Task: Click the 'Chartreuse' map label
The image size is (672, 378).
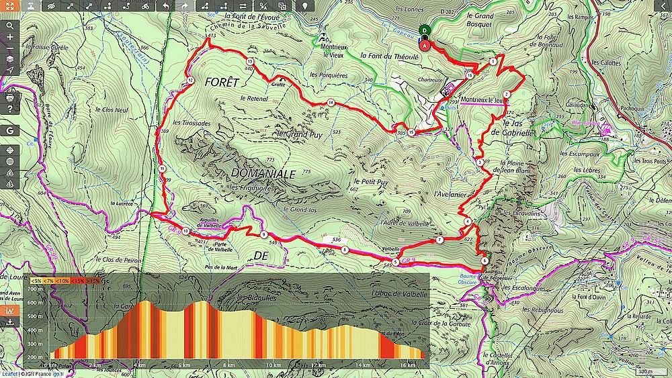Action: 430,80
